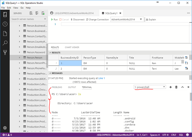192x137 pixels.
Task: Click Save as CSV icon in results
Action: coord(186,58)
